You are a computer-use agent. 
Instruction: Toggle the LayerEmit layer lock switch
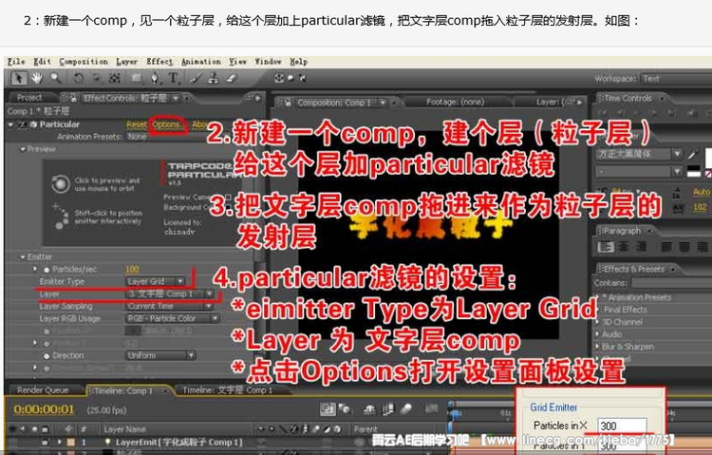coord(45,442)
